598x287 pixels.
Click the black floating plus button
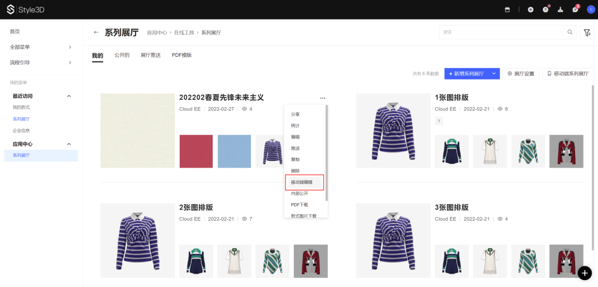[585, 273]
